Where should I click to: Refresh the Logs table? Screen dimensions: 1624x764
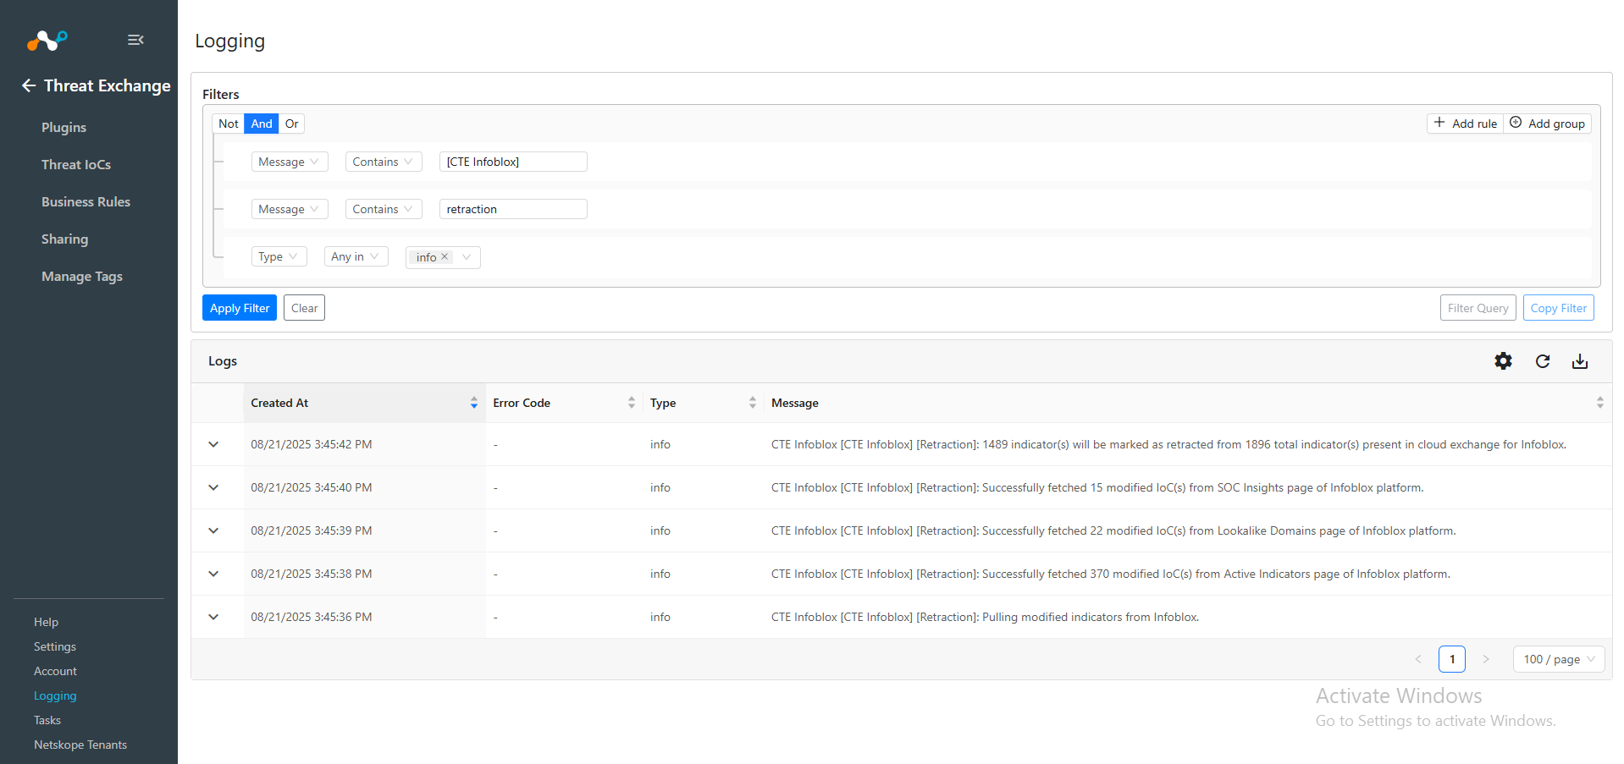1543,361
